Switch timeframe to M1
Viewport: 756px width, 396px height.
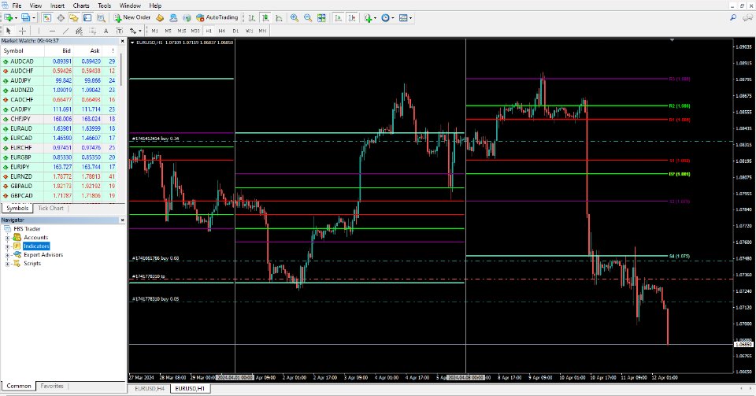point(155,31)
